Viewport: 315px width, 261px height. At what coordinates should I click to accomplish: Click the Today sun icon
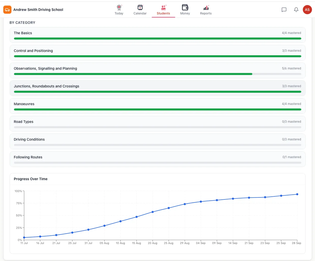(119, 7)
